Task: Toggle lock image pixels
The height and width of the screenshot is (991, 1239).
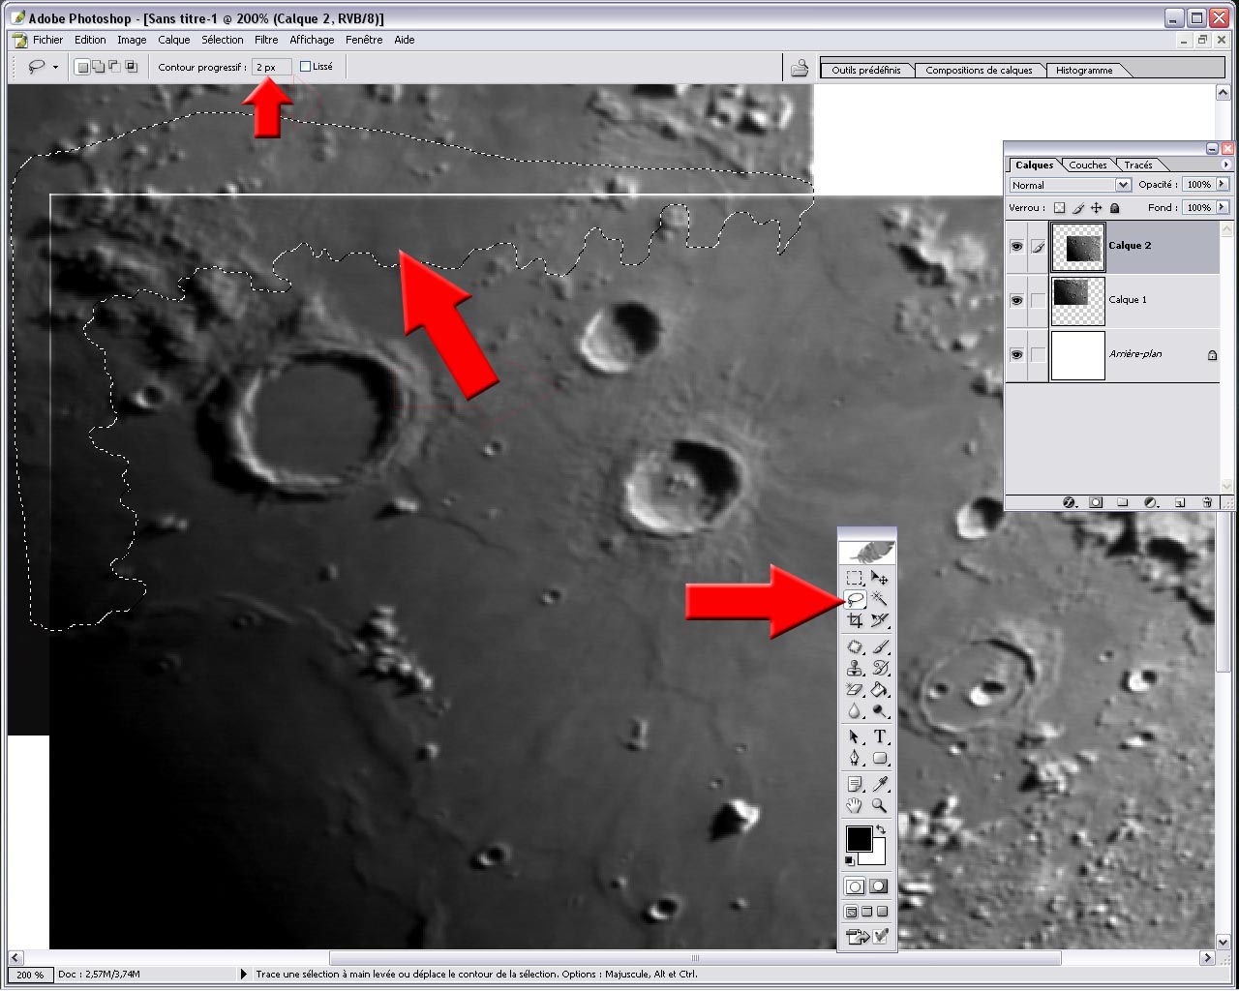Action: point(1077,208)
